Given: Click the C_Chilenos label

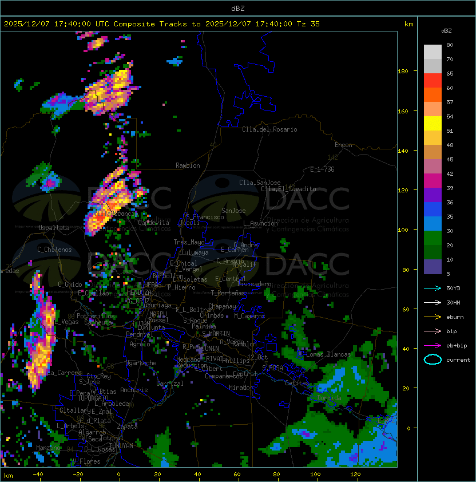Looking at the screenshot, I should click(54, 250).
